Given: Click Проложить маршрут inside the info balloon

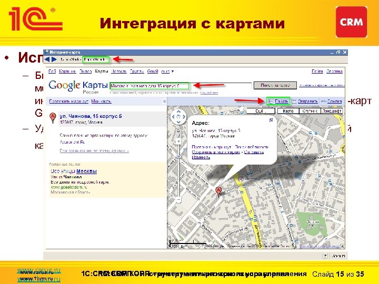Looking at the screenshot, I should 212,147.
